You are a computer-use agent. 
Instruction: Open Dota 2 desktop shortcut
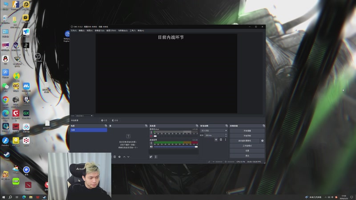coord(28,186)
